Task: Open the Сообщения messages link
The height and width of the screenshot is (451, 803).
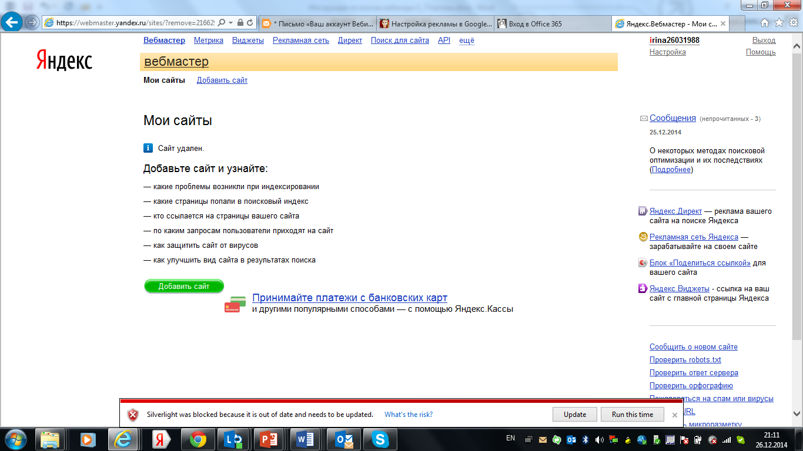Action: coord(672,118)
